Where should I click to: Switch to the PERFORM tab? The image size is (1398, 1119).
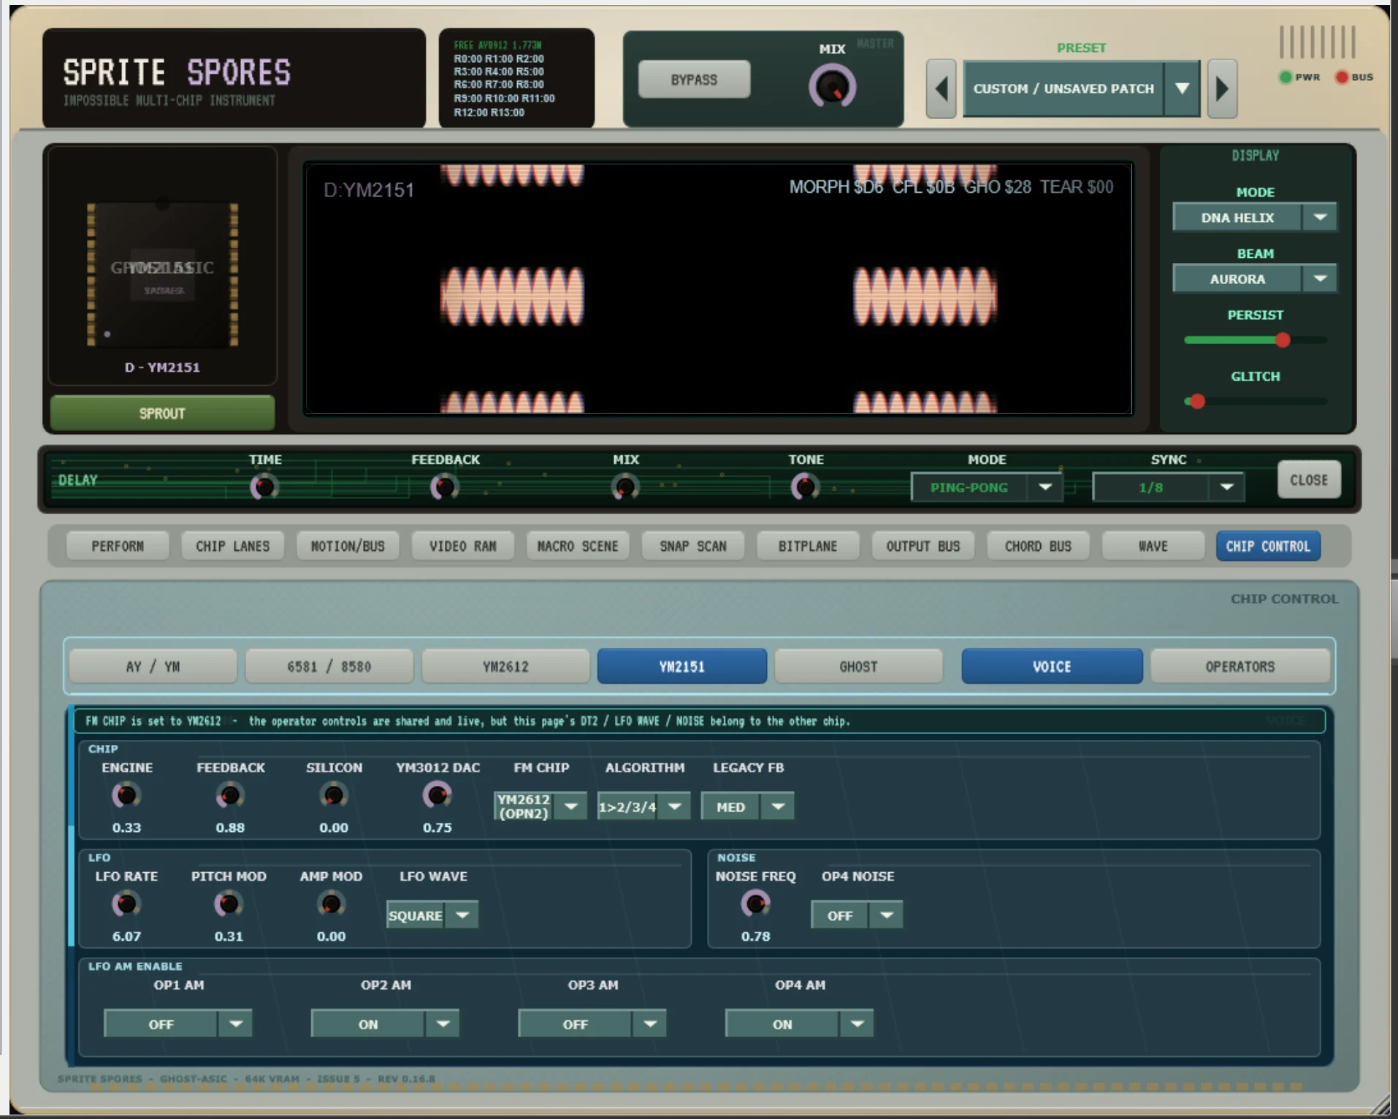(x=118, y=546)
